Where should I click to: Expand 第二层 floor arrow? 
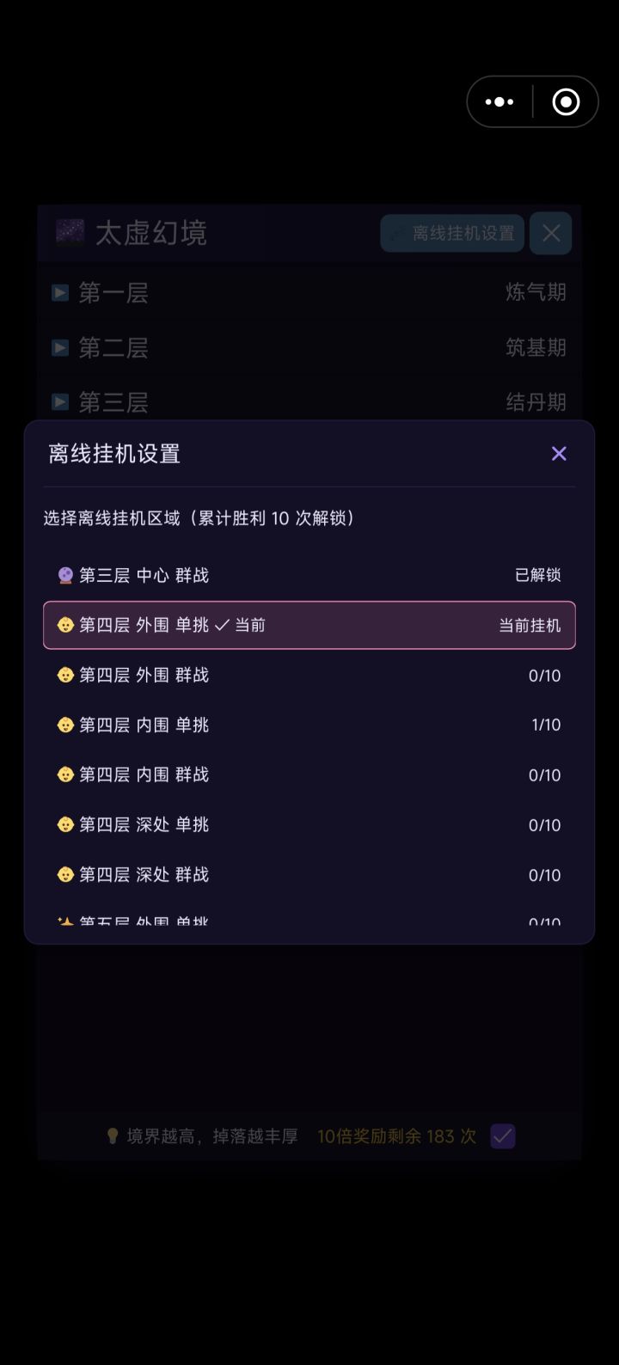point(60,347)
